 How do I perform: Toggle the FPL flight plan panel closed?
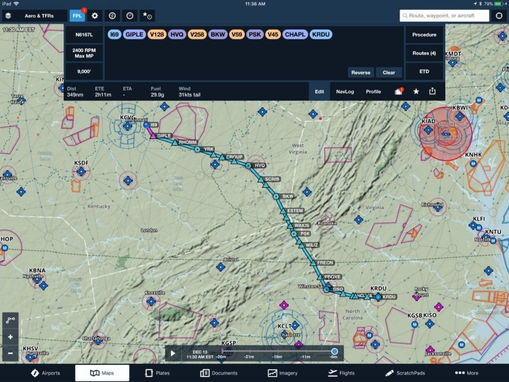point(77,15)
